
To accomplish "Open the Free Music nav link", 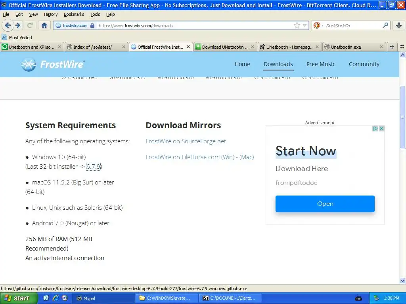I will pos(320,64).
